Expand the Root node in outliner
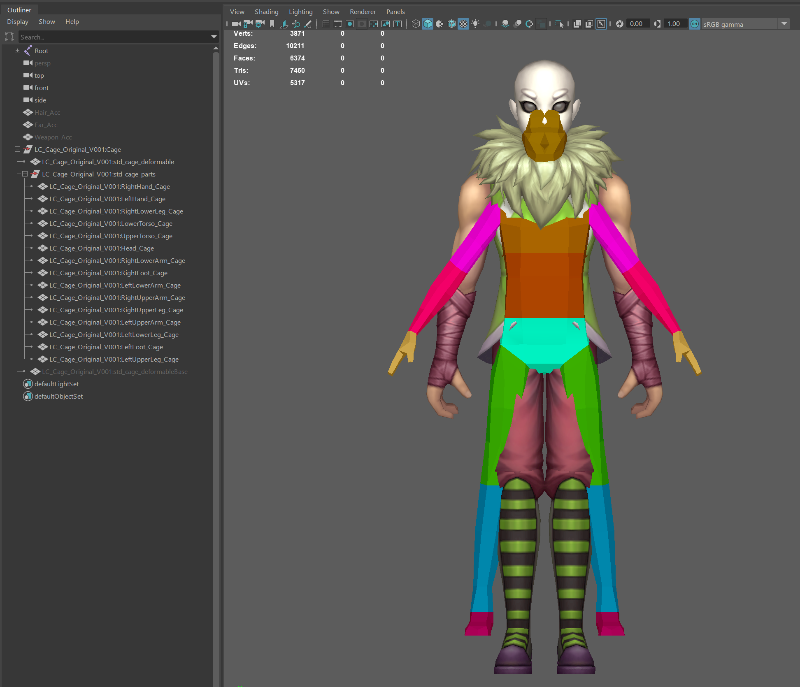800x687 pixels. tap(17, 51)
